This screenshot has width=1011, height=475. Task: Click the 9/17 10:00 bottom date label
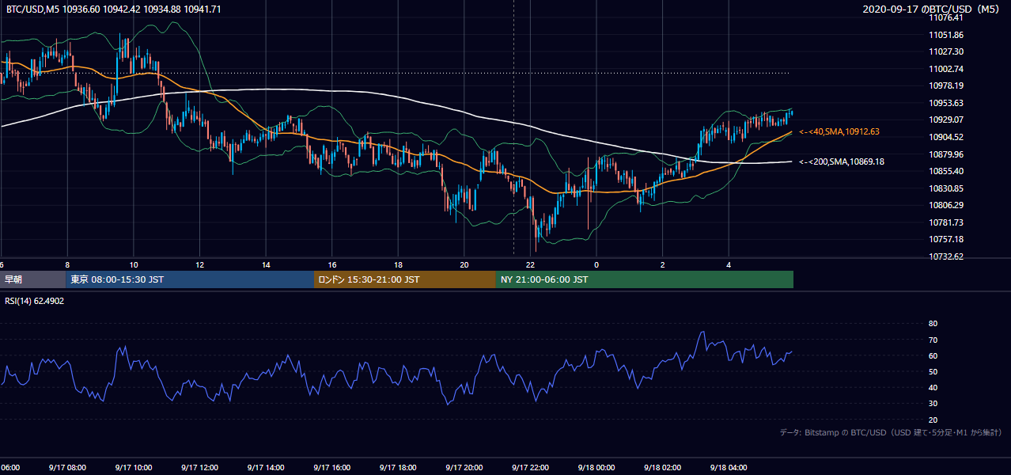[x=133, y=468]
